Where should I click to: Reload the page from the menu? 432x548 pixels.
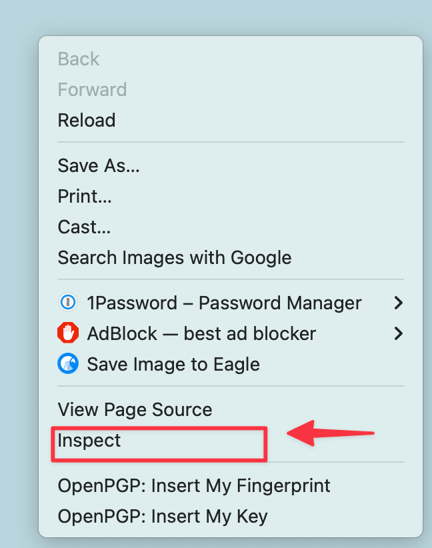pos(87,121)
